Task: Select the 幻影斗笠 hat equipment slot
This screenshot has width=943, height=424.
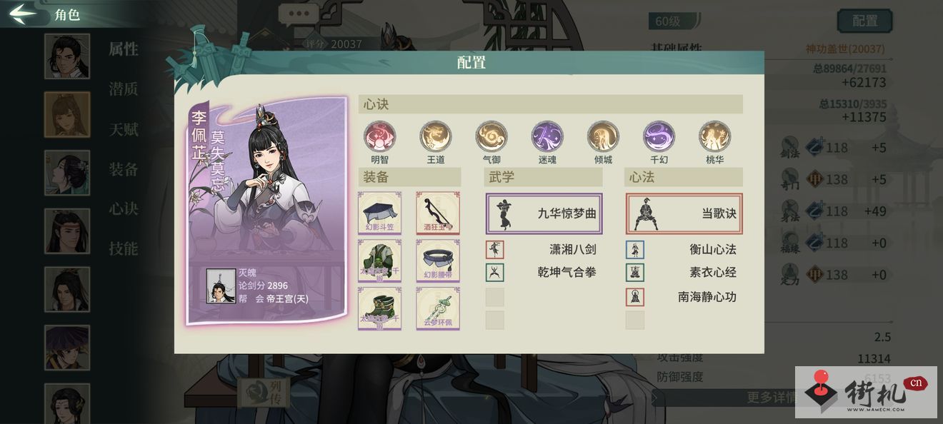Action: tap(380, 213)
